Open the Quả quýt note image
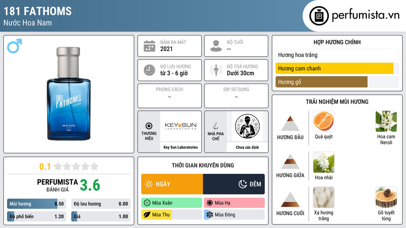This screenshot has width=406, height=228. (x=324, y=121)
